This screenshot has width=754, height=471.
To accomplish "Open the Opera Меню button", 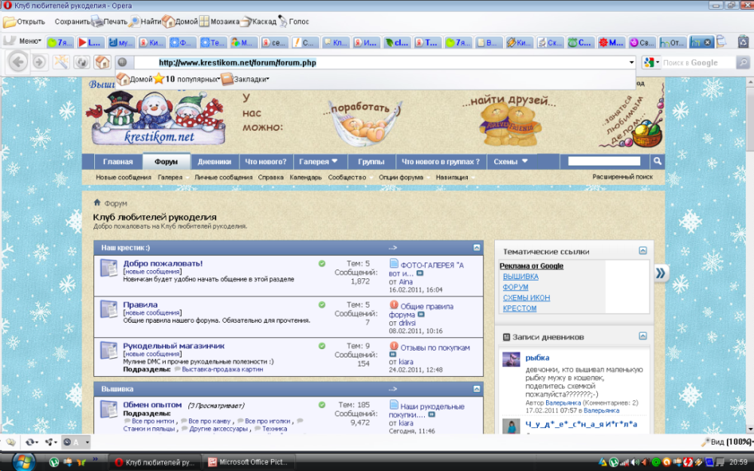I will [24, 41].
